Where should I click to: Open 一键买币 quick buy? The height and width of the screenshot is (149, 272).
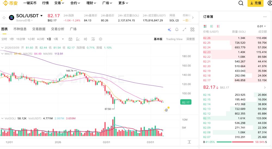(30, 3)
